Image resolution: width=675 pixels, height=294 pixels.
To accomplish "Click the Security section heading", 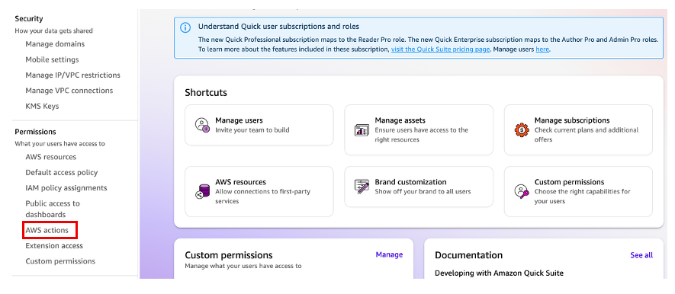I will pyautogui.click(x=29, y=18).
